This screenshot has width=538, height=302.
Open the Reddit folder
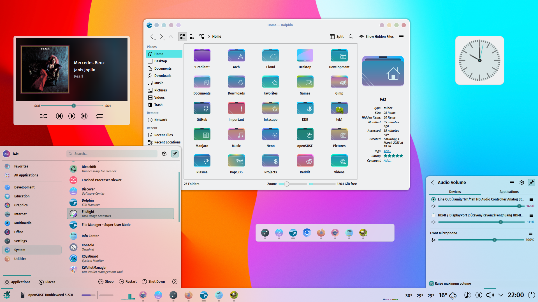coord(305,164)
